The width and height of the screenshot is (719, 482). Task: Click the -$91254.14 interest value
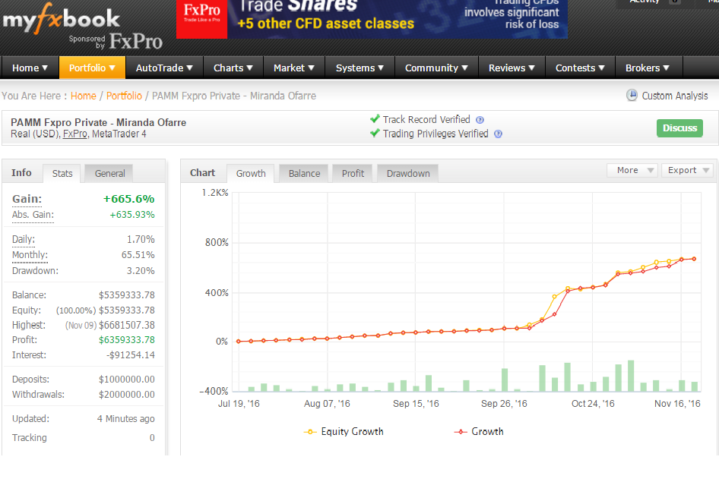131,354
